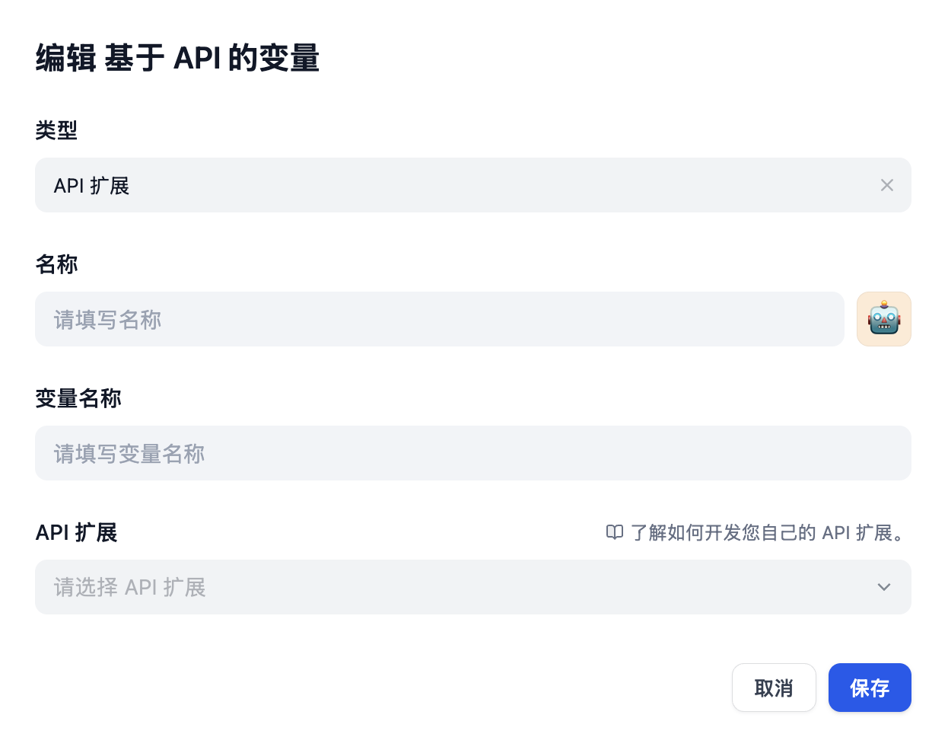
Task: Click the selected value text API 扩展 in type field
Action: coord(91,186)
